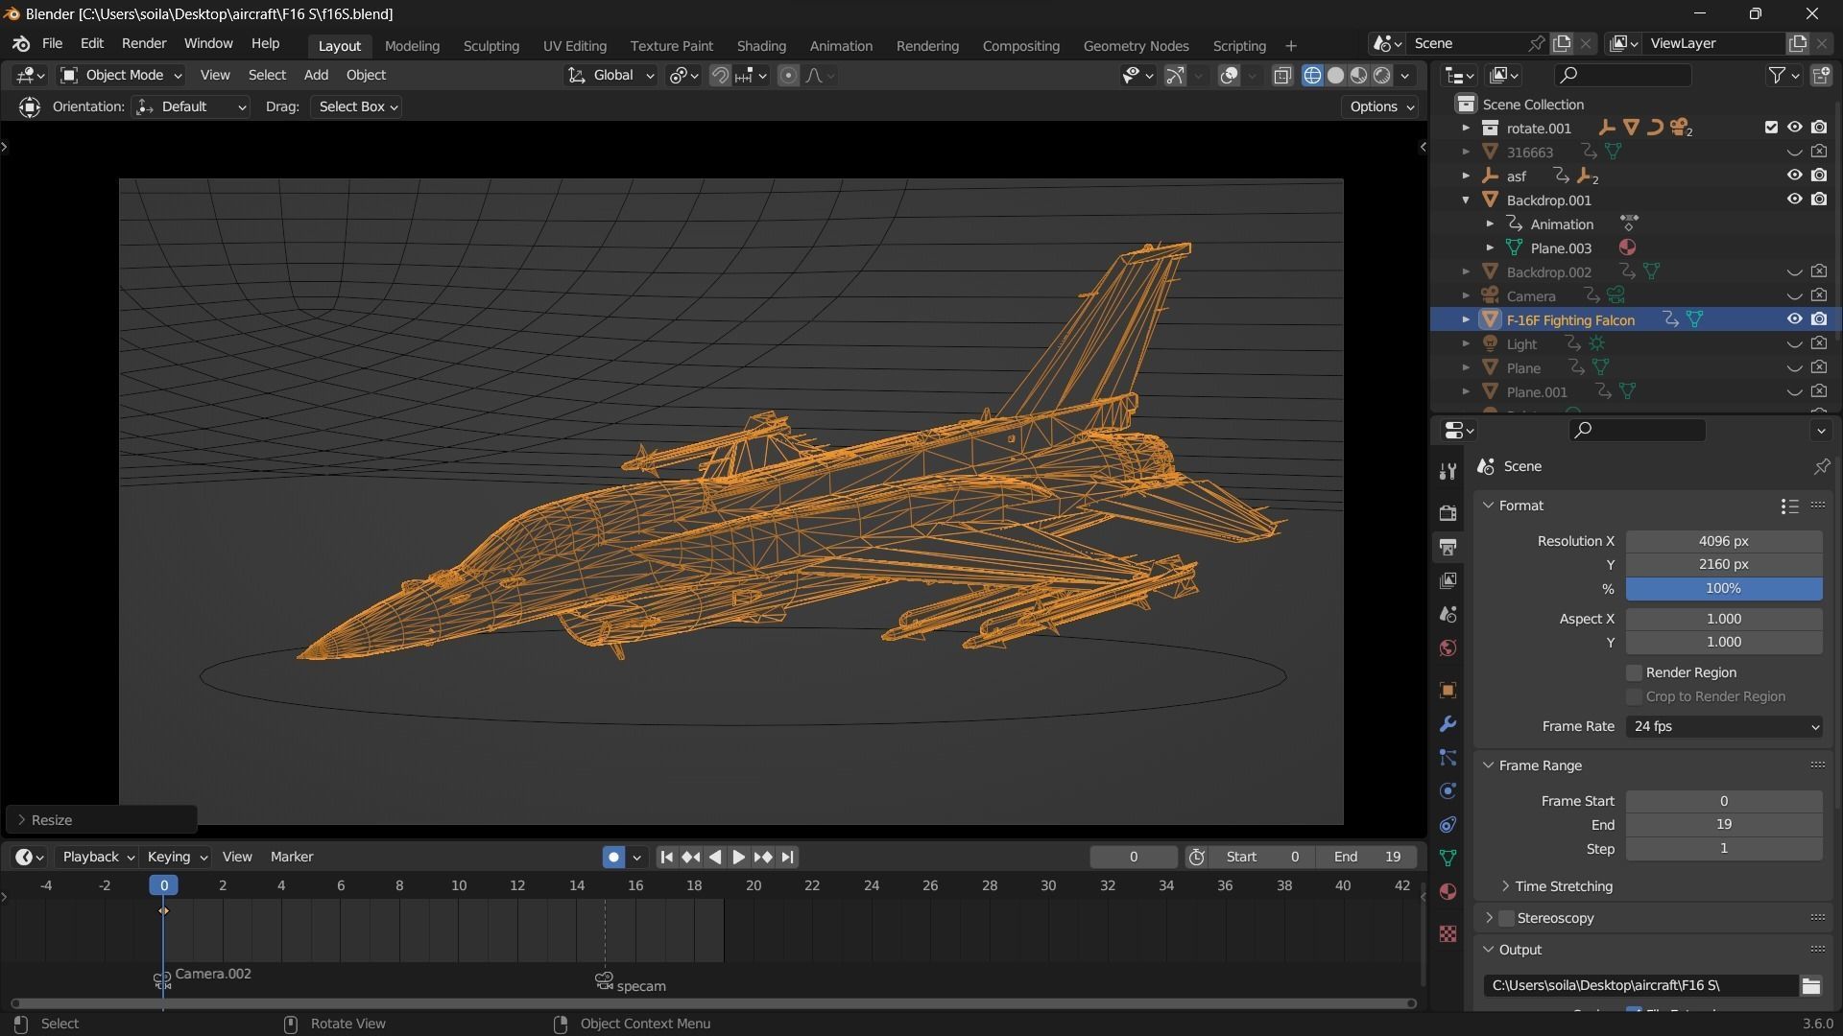Open the Orientation Default dropdown
The image size is (1843, 1036).
(190, 106)
